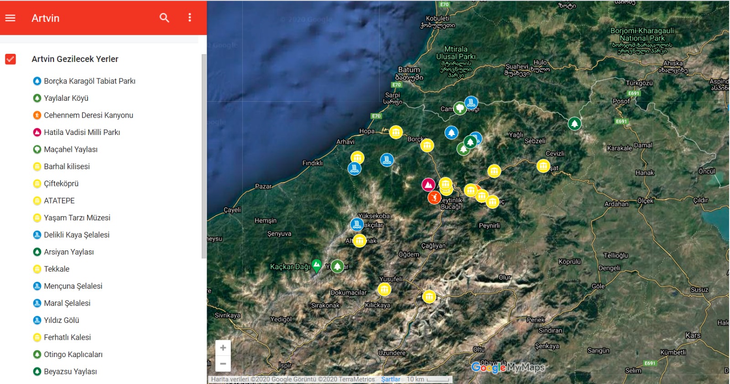The height and width of the screenshot is (384, 730).
Task: Click the Google My Maps logo
Action: [508, 367]
